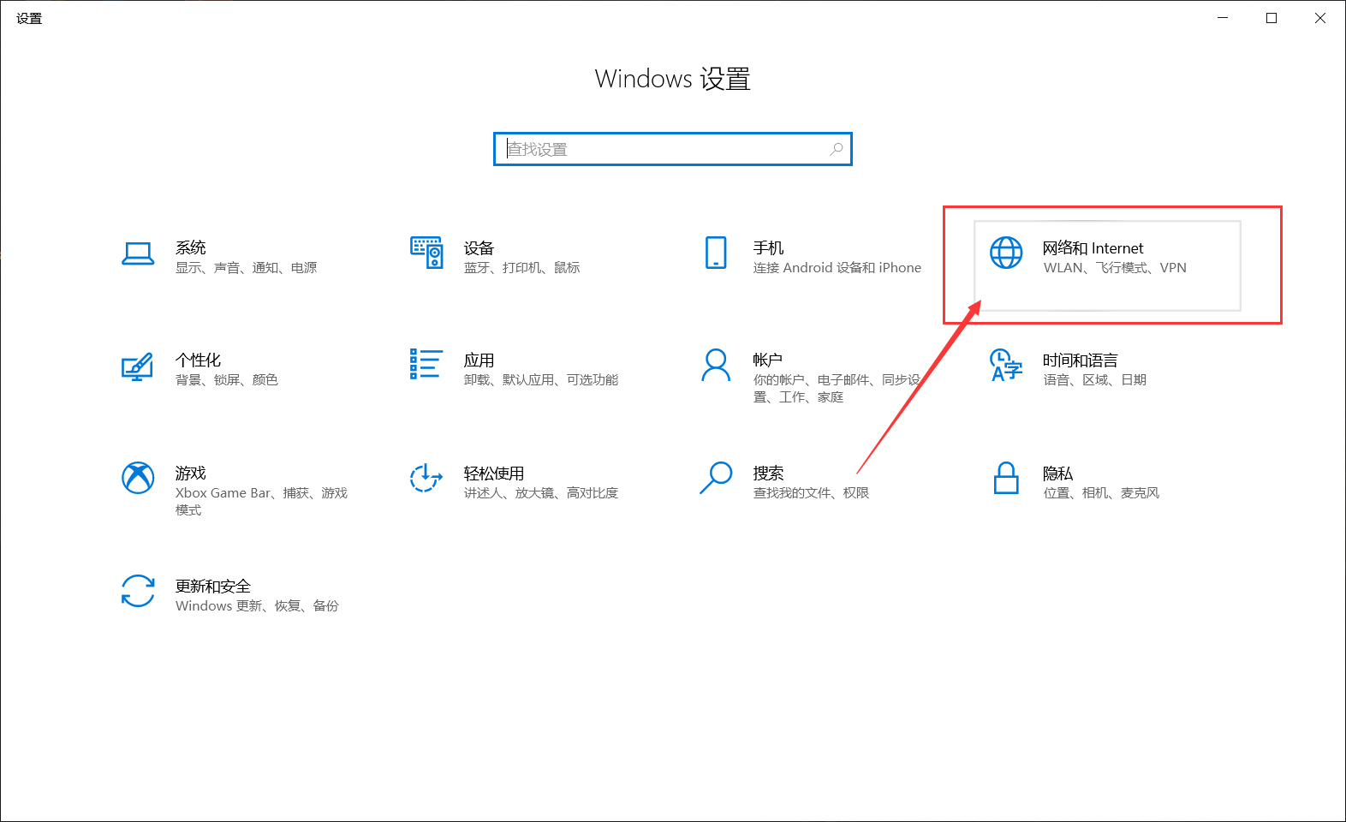
Task: Close the 设置 window
Action: tap(1320, 18)
